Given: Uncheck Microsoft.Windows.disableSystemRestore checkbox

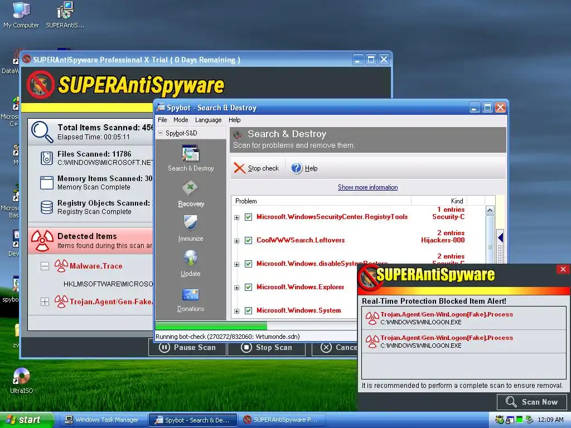Looking at the screenshot, I should 248,264.
